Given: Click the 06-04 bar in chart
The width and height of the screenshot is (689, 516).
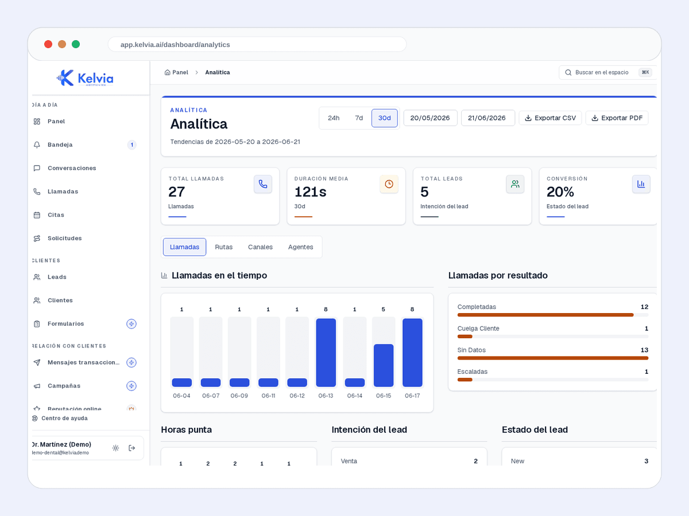Looking at the screenshot, I should (x=182, y=382).
